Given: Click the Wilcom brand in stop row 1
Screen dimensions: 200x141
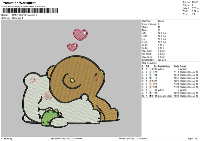Looking at the screenshot, I should point(184,69).
